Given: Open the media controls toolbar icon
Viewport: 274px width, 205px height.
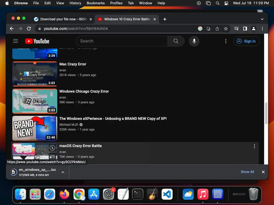Looking at the screenshot, I should (x=236, y=29).
